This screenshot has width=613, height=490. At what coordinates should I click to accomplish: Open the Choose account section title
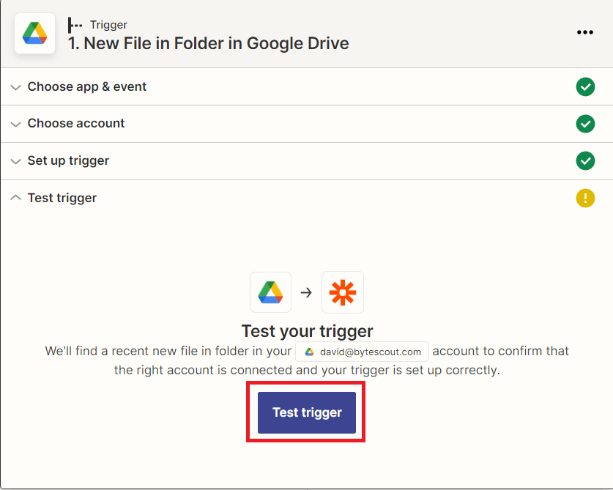tap(76, 123)
